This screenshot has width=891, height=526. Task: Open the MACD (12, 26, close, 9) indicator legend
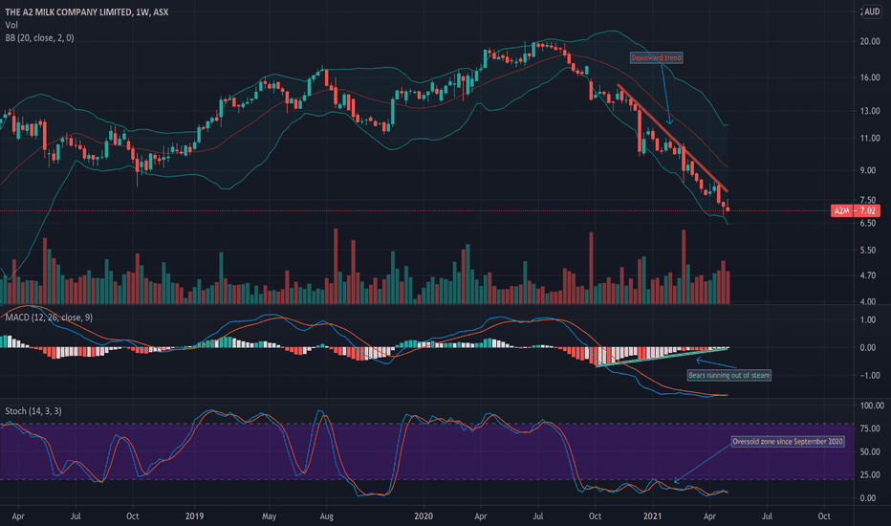point(49,318)
